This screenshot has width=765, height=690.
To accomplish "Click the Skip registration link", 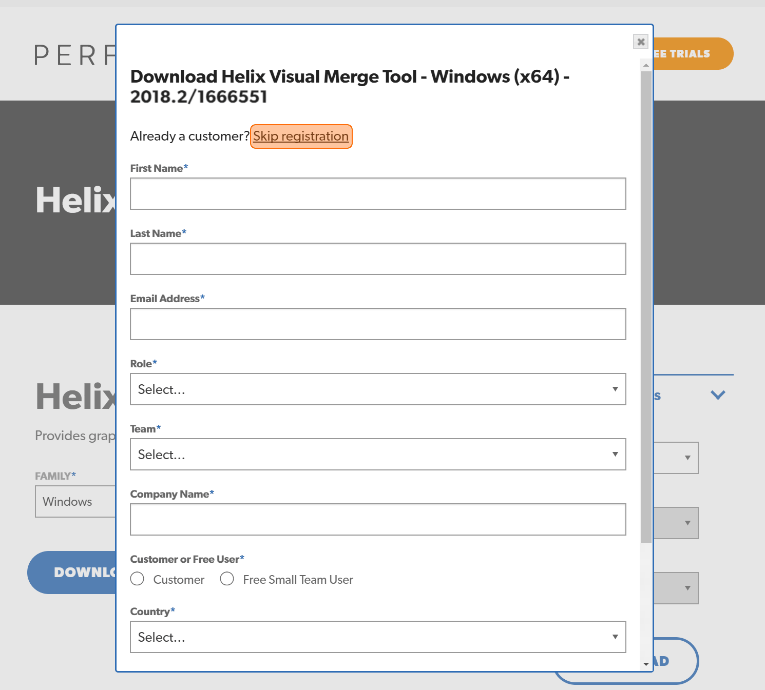I will click(x=301, y=136).
